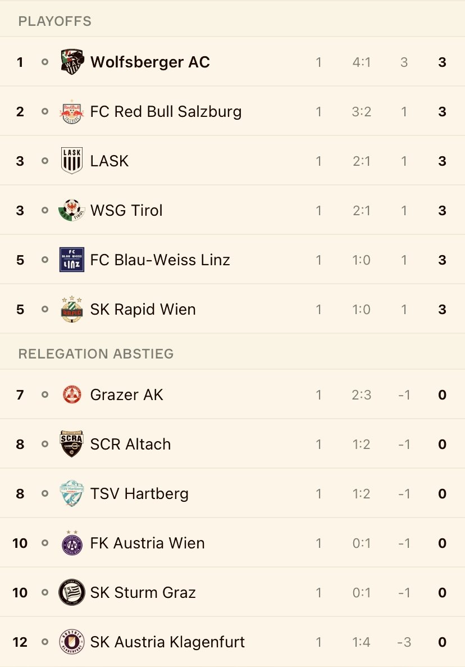Tap the trend circle next to Grazer AK
This screenshot has width=465, height=667.
(44, 395)
